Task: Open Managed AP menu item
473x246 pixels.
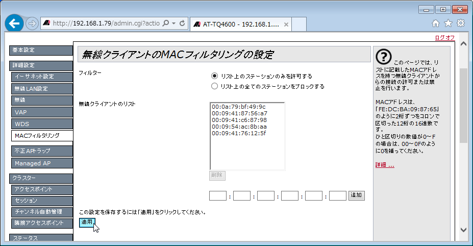Action: point(42,163)
